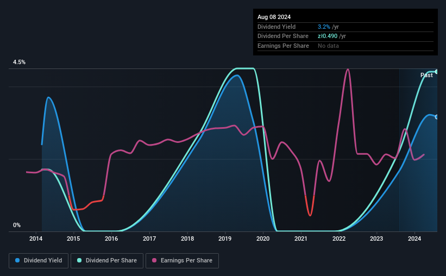Click the teal endpoint marker on Dividend Per Share line
Viewport: 446px width, 276px height.
(x=437, y=72)
